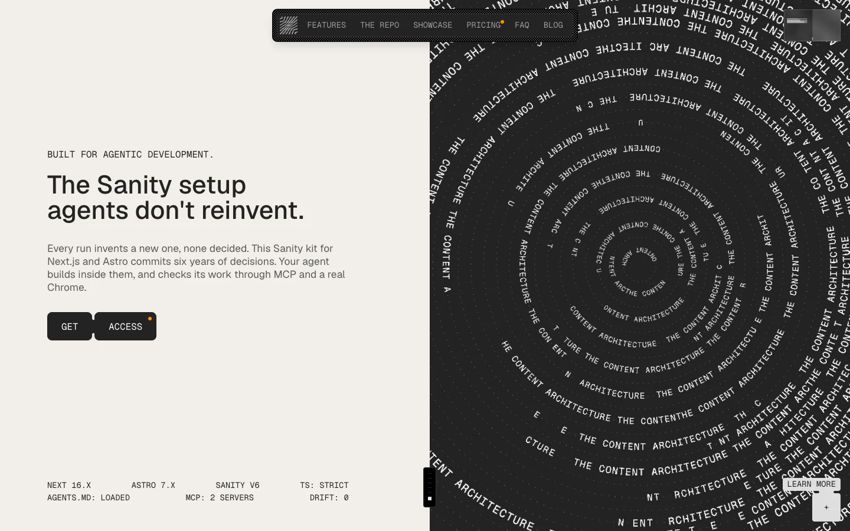The height and width of the screenshot is (531, 850).
Task: Click the plus icon below Learn More
Action: click(826, 507)
